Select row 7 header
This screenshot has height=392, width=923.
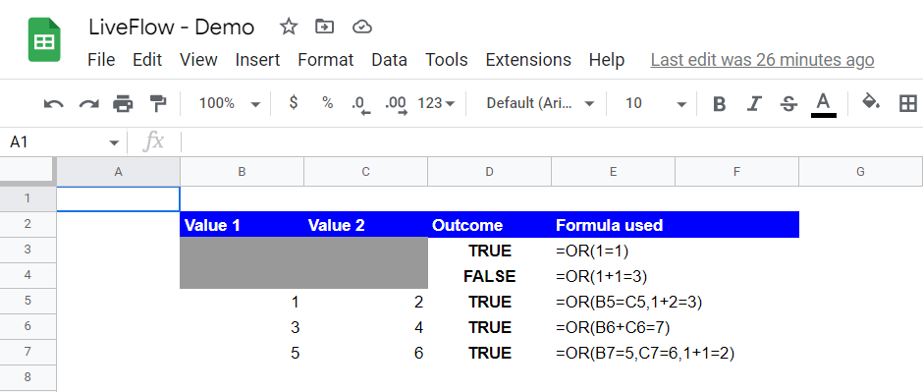pyautogui.click(x=27, y=352)
